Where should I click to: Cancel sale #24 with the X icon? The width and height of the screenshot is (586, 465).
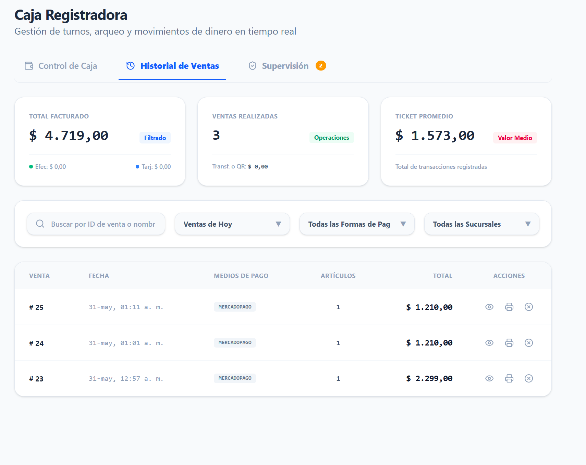529,343
